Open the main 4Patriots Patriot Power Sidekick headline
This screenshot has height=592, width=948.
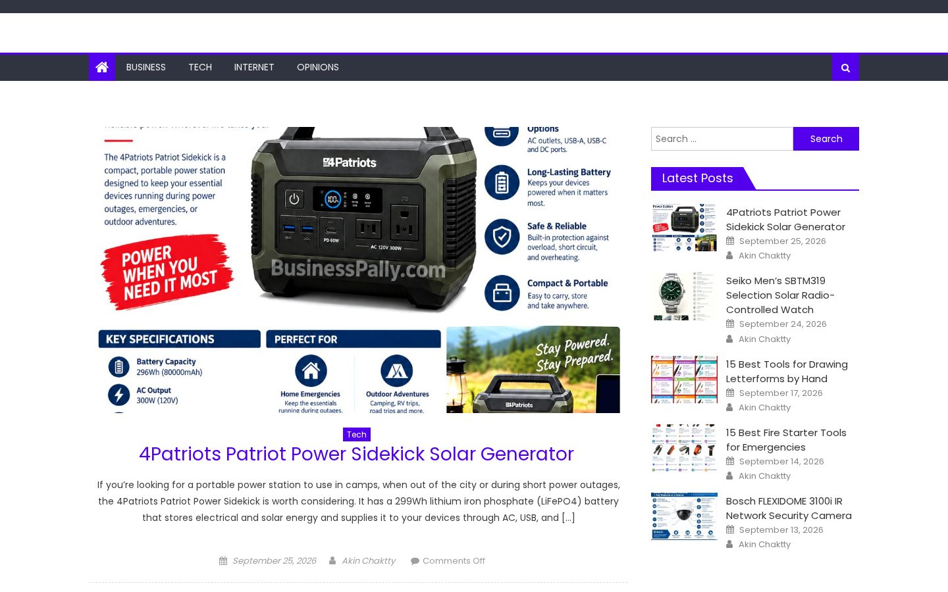(x=356, y=454)
